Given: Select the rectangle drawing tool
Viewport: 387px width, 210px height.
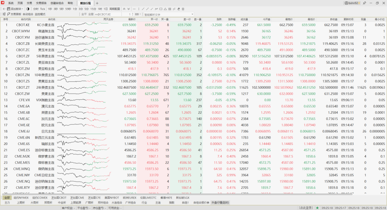Looking at the screenshot, I should (161, 9).
